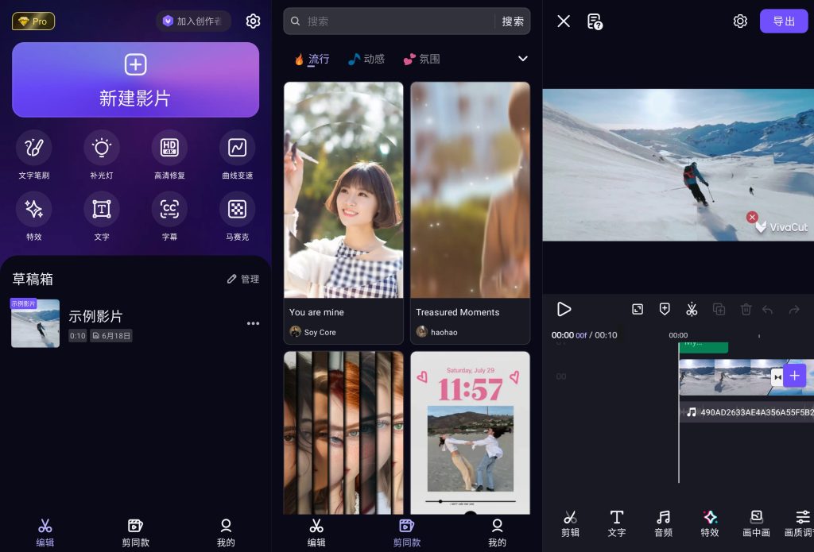The width and height of the screenshot is (814, 552).
Task: Open the 文字笔刷 text brush tool
Action: (33, 155)
